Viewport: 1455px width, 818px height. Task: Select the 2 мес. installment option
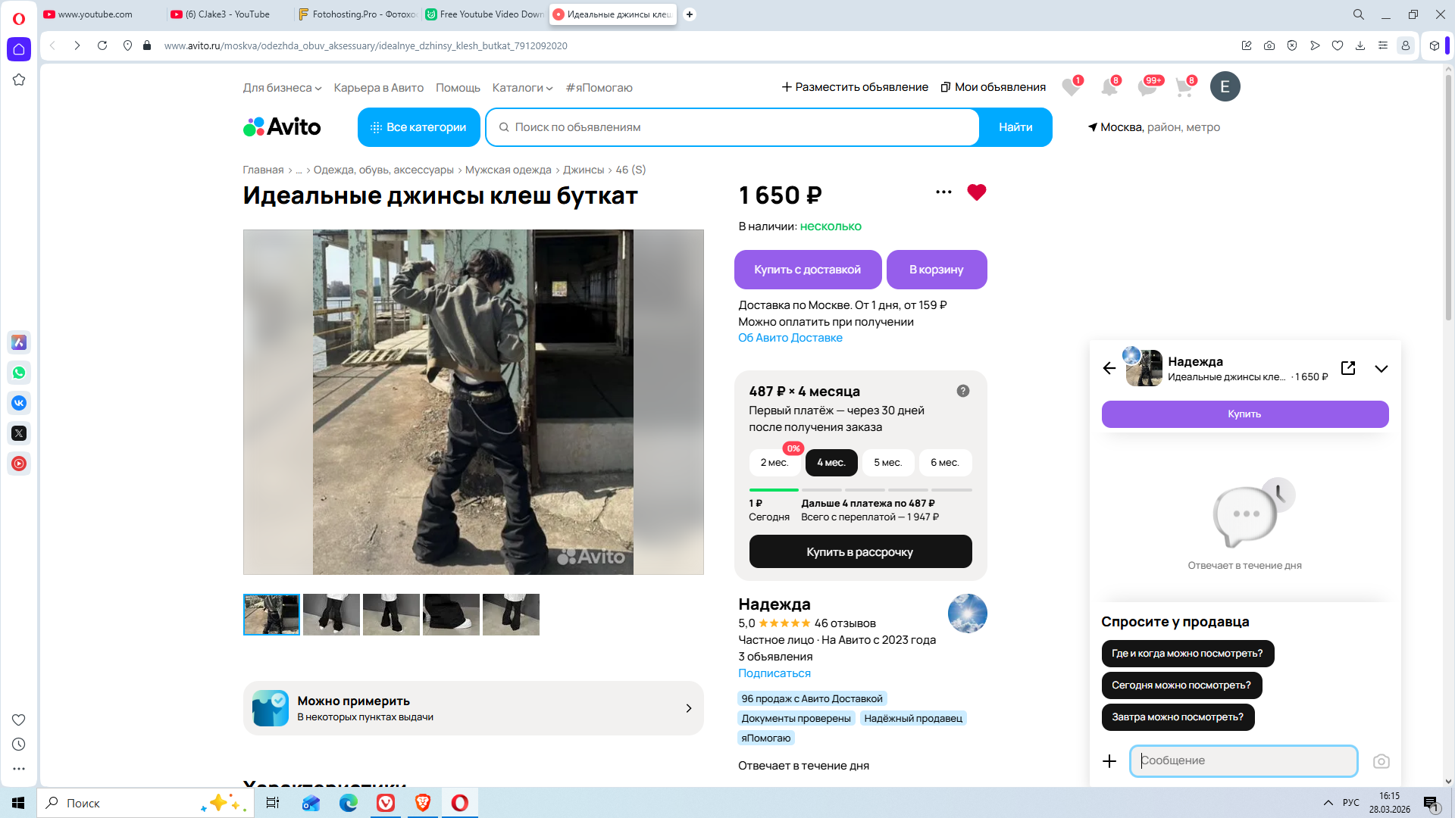(774, 463)
